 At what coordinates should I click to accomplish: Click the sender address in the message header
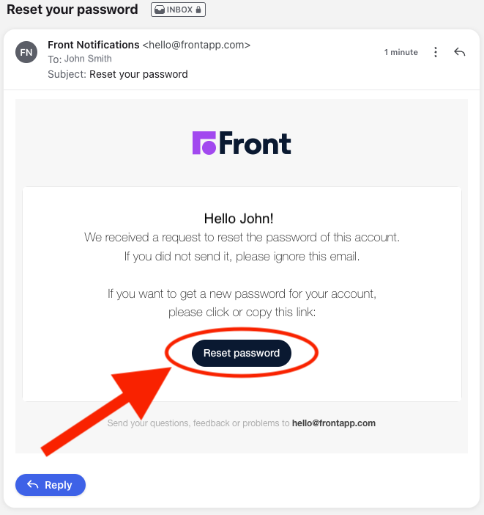[x=196, y=45]
